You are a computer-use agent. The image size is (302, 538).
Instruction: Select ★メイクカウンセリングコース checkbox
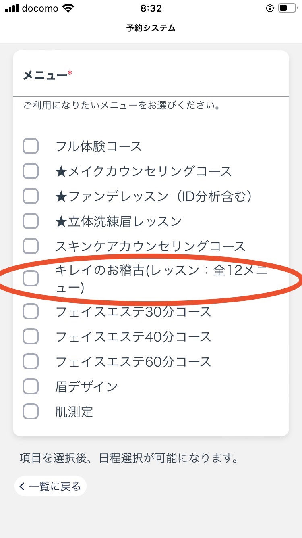click(31, 171)
